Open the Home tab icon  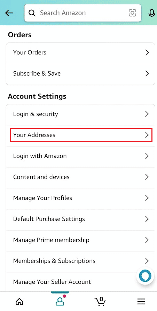point(19,302)
